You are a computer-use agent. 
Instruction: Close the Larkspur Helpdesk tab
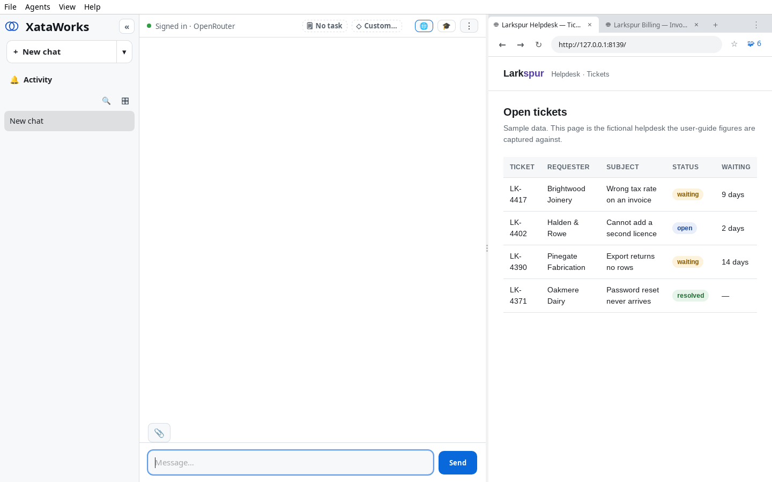coord(590,25)
